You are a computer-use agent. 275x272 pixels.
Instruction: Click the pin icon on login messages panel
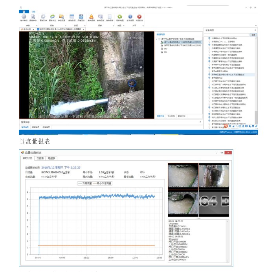200,122
